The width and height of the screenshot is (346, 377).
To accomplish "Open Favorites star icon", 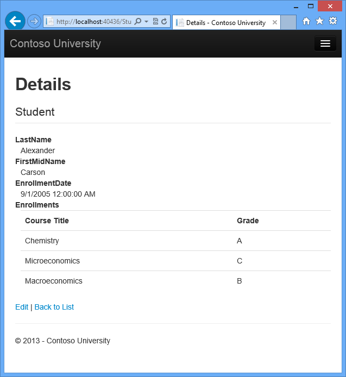I will coord(319,21).
